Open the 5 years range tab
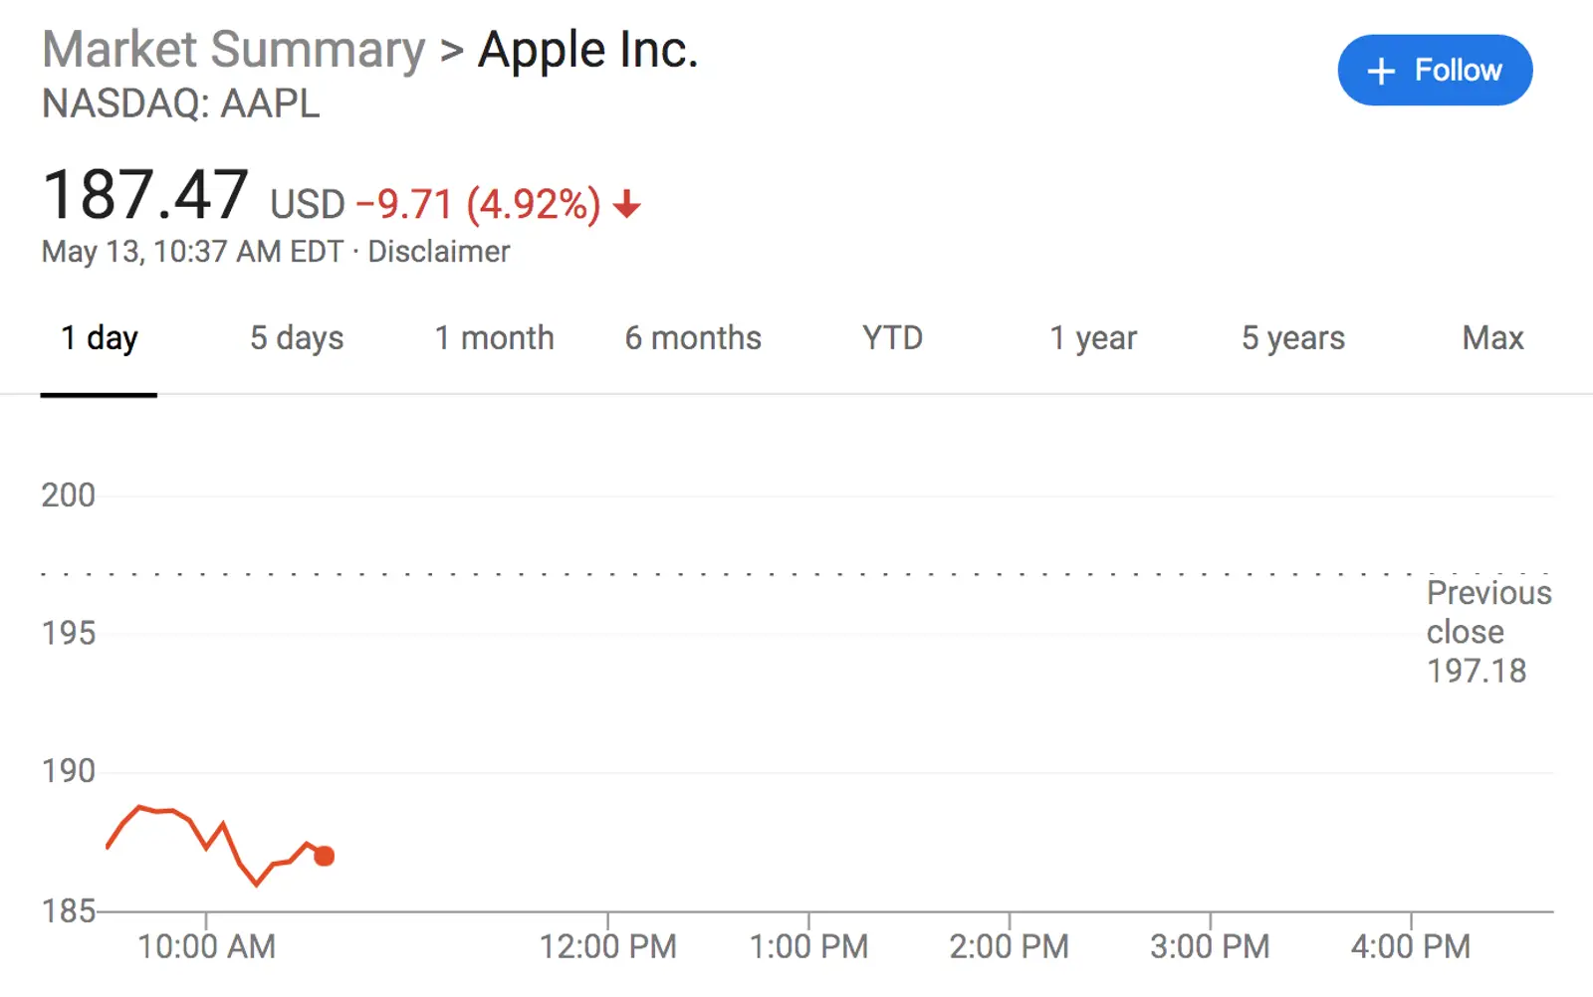1593x997 pixels. point(1292,339)
